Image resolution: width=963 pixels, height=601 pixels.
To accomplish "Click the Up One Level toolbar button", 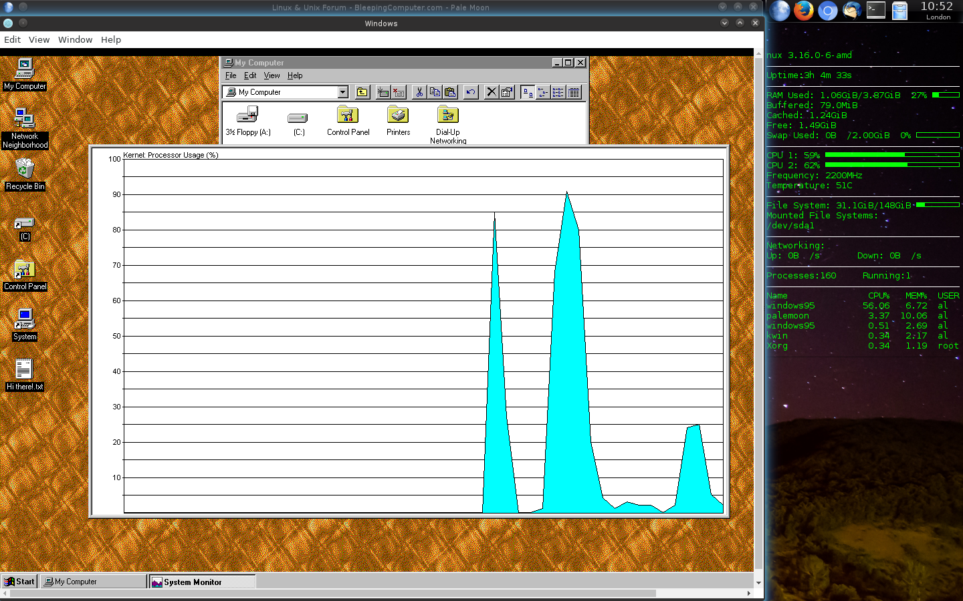I will click(362, 92).
